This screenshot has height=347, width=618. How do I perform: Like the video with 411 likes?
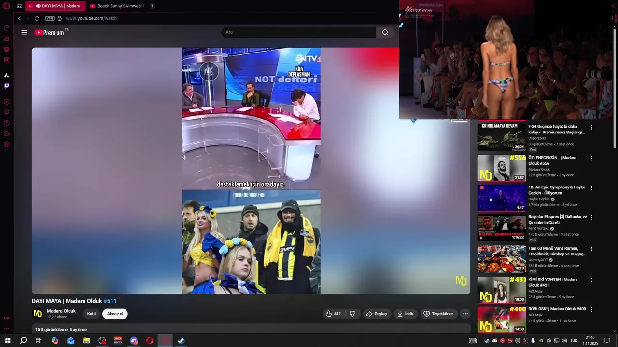pos(333,314)
